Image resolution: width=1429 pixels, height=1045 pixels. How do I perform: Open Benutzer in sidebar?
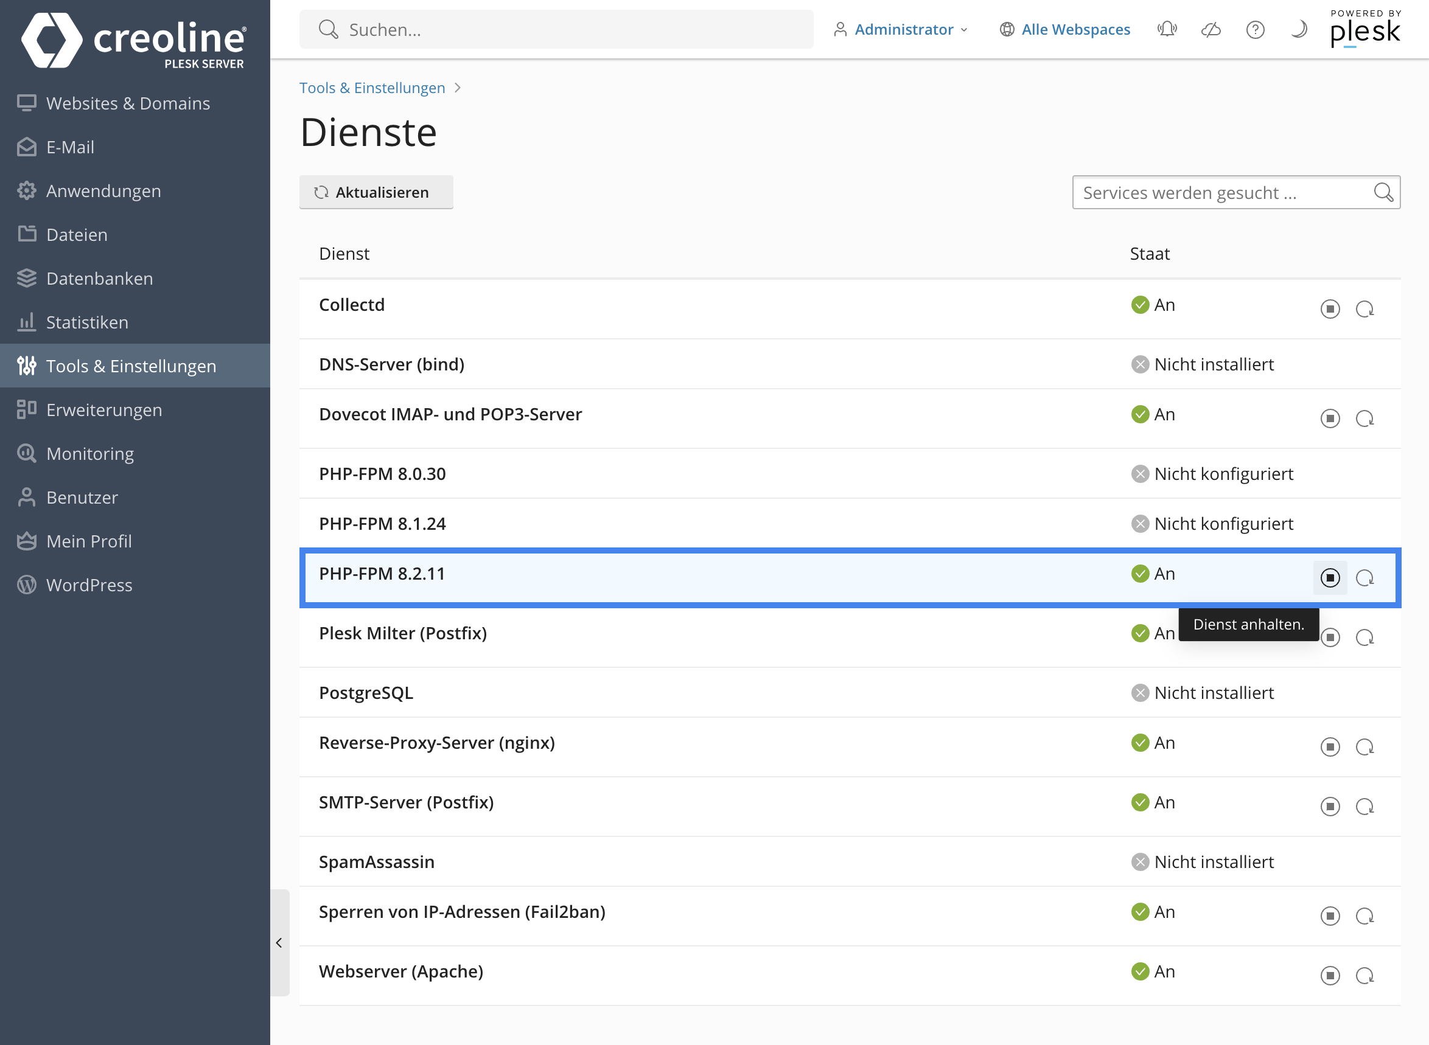click(x=135, y=496)
